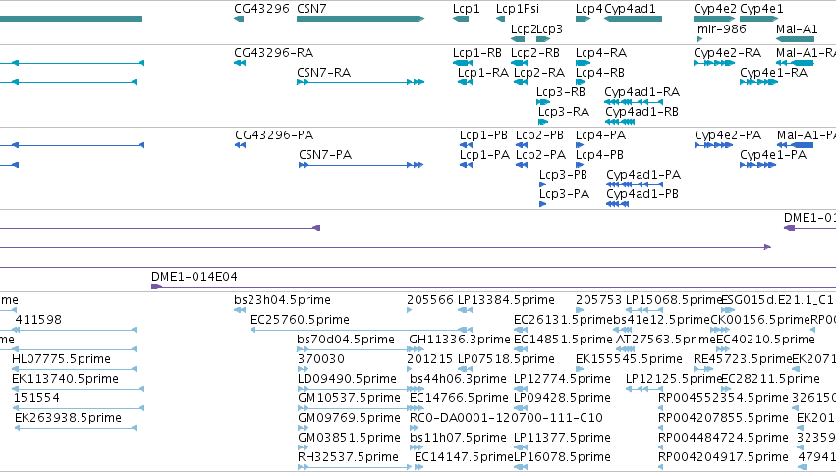The height and width of the screenshot is (472, 836).
Task: Click the Cyp4e2-PA protein label
Action: 728,135
